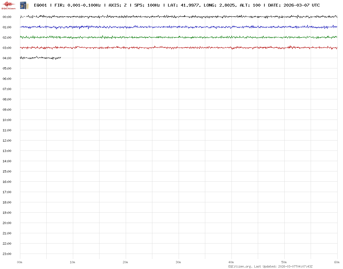
Task: Open the EQCitizen.org Last Updated footer text
Action: 270,266
